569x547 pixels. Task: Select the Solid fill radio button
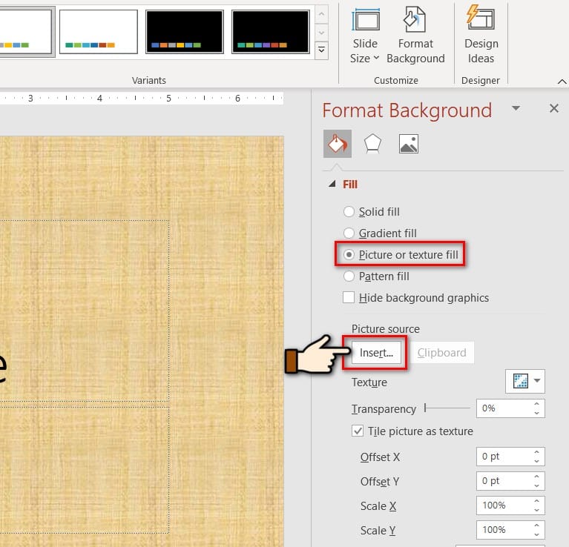tap(349, 212)
